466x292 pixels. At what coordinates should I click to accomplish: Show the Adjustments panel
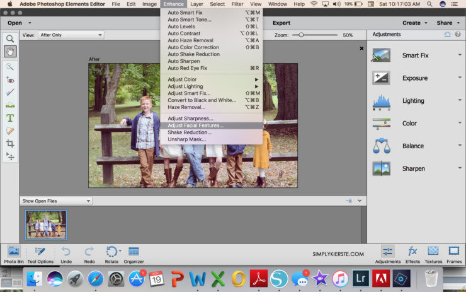click(x=388, y=255)
